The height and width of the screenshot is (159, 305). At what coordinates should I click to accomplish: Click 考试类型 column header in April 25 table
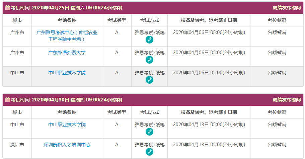tap(117, 20)
